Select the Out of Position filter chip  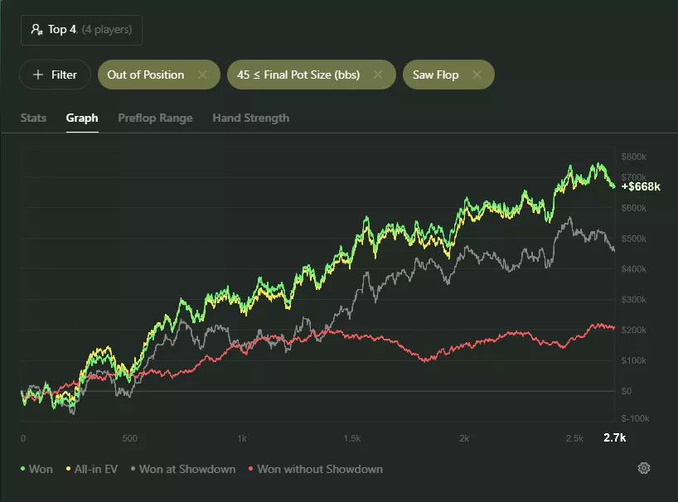(x=158, y=75)
